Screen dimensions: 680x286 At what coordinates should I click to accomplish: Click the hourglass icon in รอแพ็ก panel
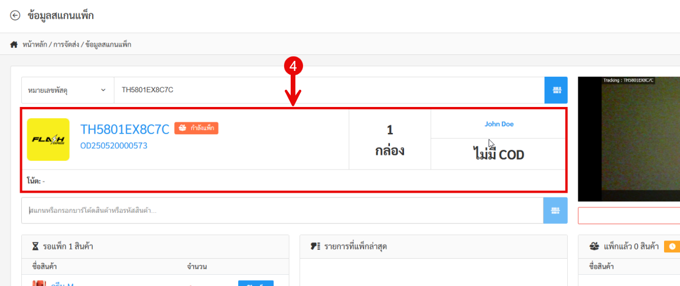[34, 246]
